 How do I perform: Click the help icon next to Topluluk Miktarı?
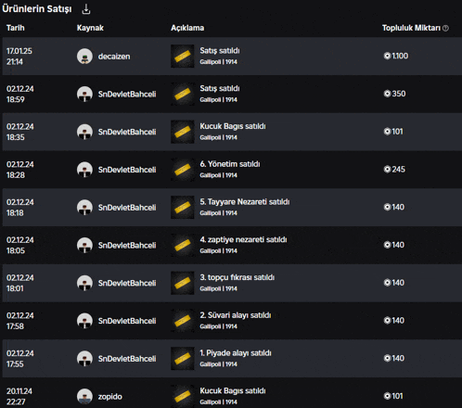click(445, 28)
